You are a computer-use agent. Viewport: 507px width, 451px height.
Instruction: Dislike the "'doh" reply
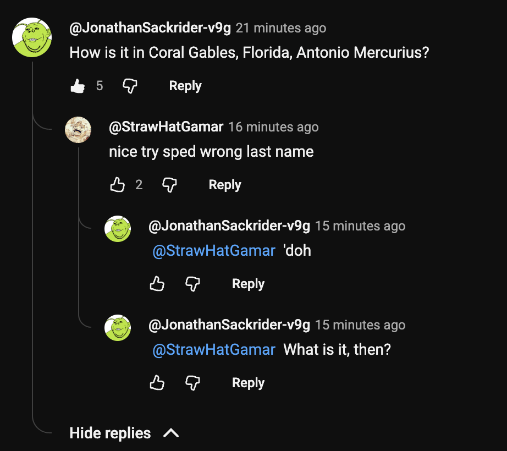[x=192, y=284]
